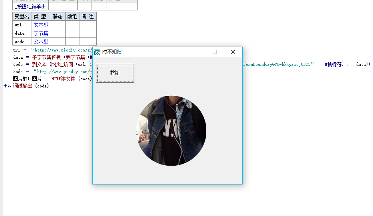Viewport: 373px width, 216px height.
Task: Select the data variable name cell
Action: 22,33
